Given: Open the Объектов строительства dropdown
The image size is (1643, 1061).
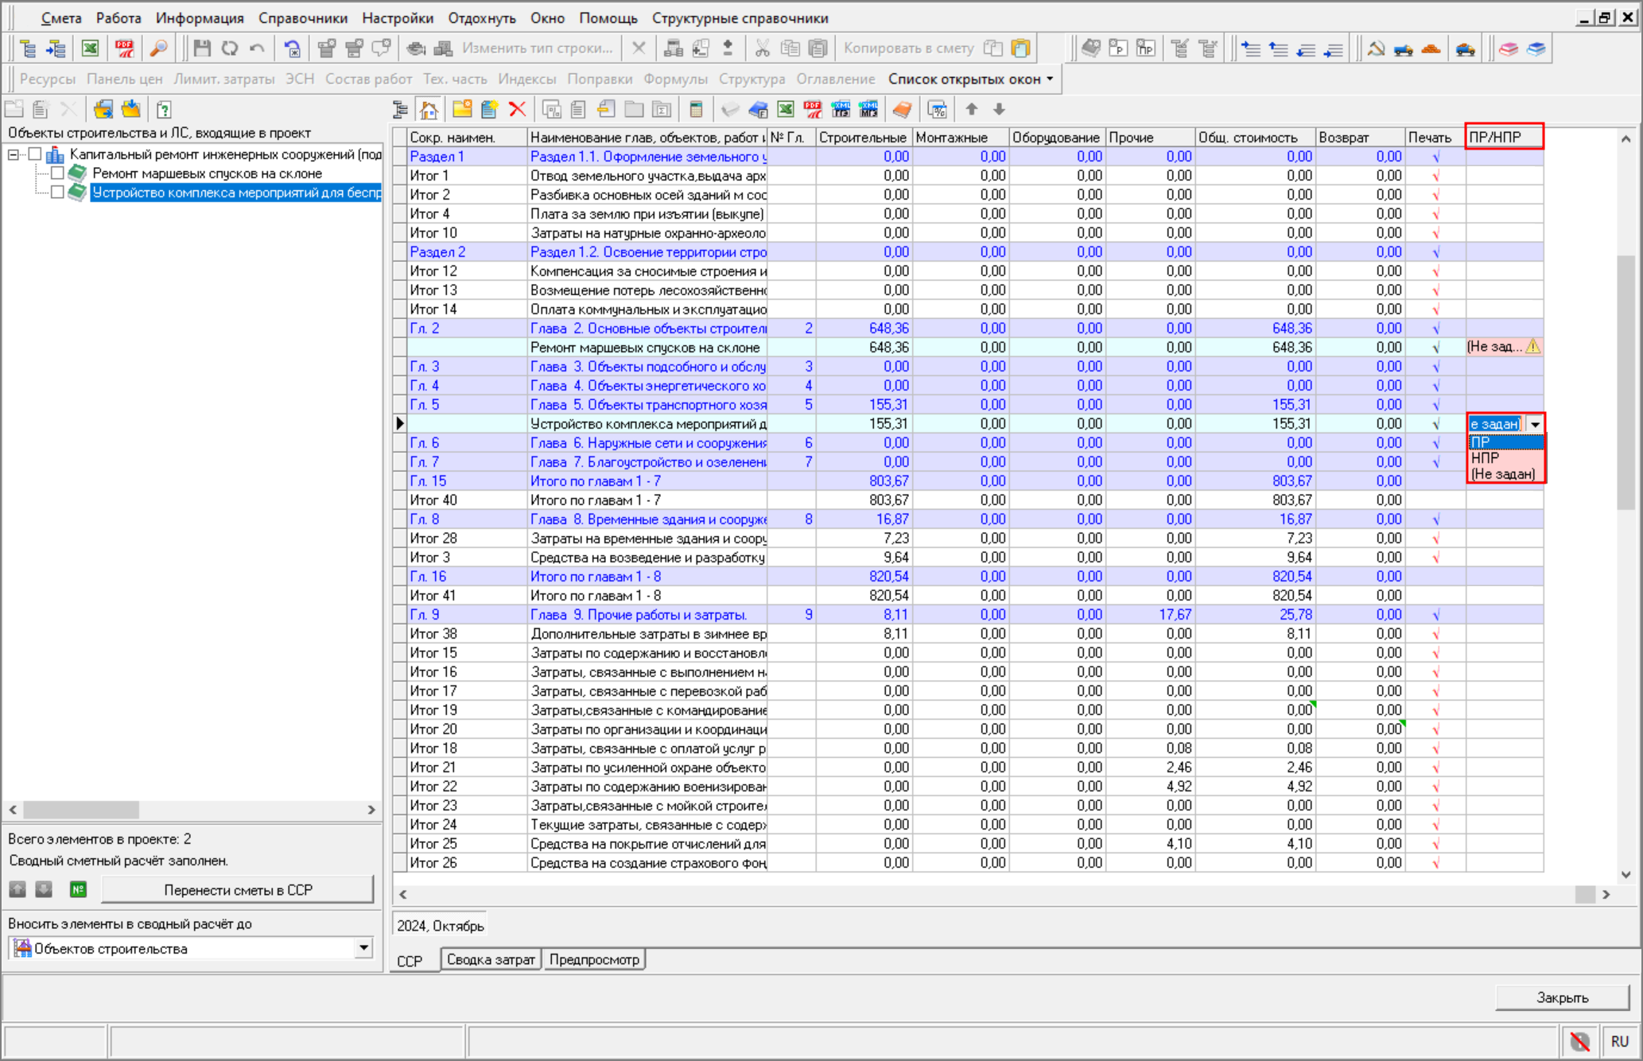Looking at the screenshot, I should [363, 947].
